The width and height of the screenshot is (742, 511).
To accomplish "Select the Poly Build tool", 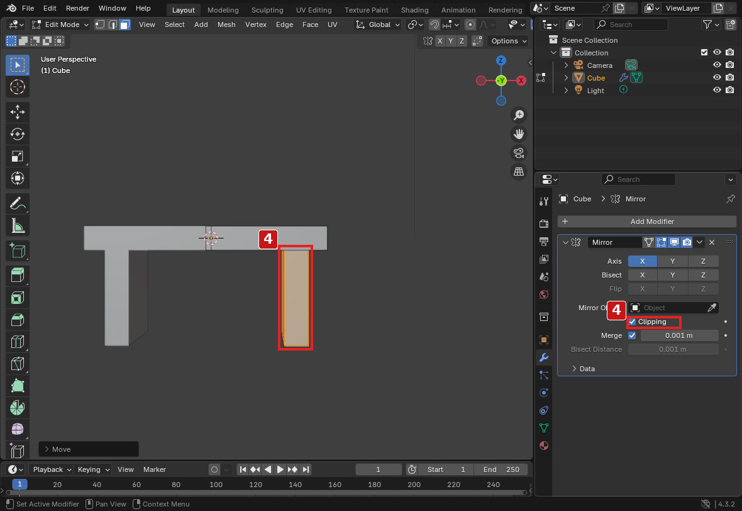I will click(x=18, y=386).
